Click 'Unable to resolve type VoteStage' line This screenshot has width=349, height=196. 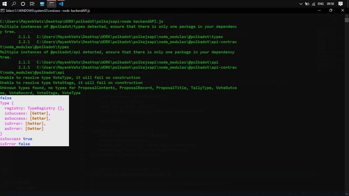(71, 83)
